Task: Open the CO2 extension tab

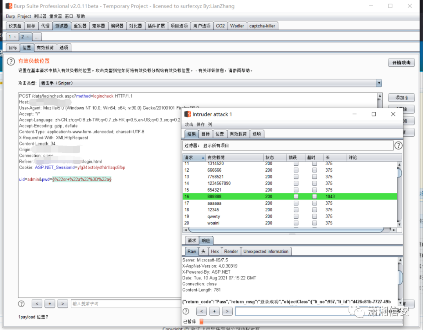Action: pyautogui.click(x=220, y=26)
